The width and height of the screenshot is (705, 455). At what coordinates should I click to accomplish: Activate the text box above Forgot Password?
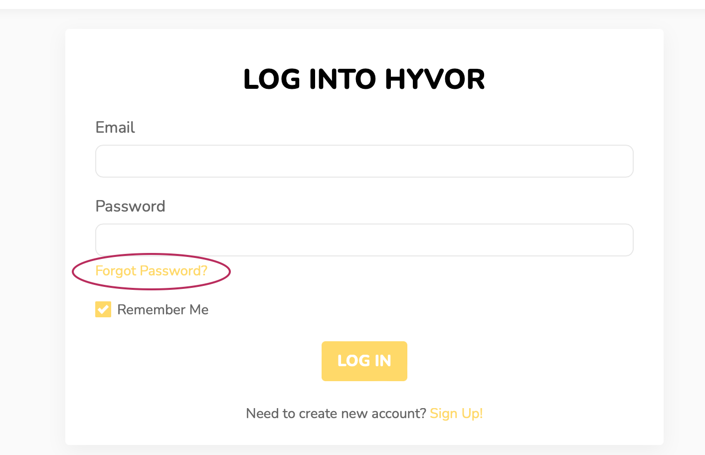click(x=364, y=240)
